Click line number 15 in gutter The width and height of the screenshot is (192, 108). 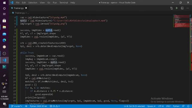point(14,53)
